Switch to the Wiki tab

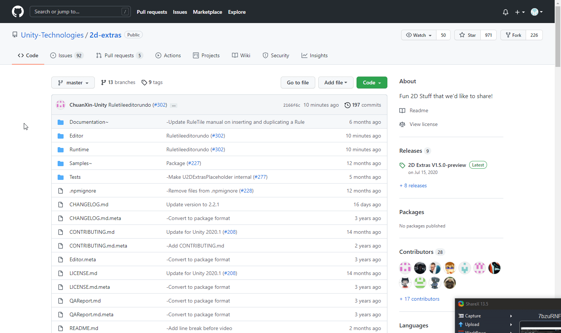point(241,55)
